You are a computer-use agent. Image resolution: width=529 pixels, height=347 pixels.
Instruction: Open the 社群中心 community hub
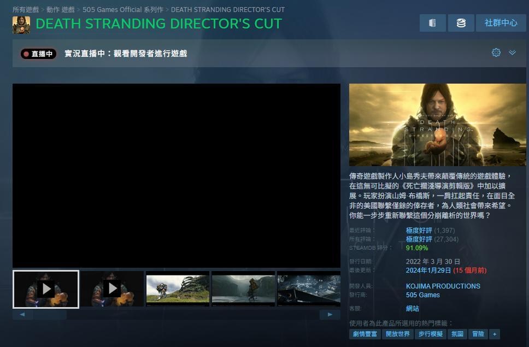pyautogui.click(x=501, y=23)
